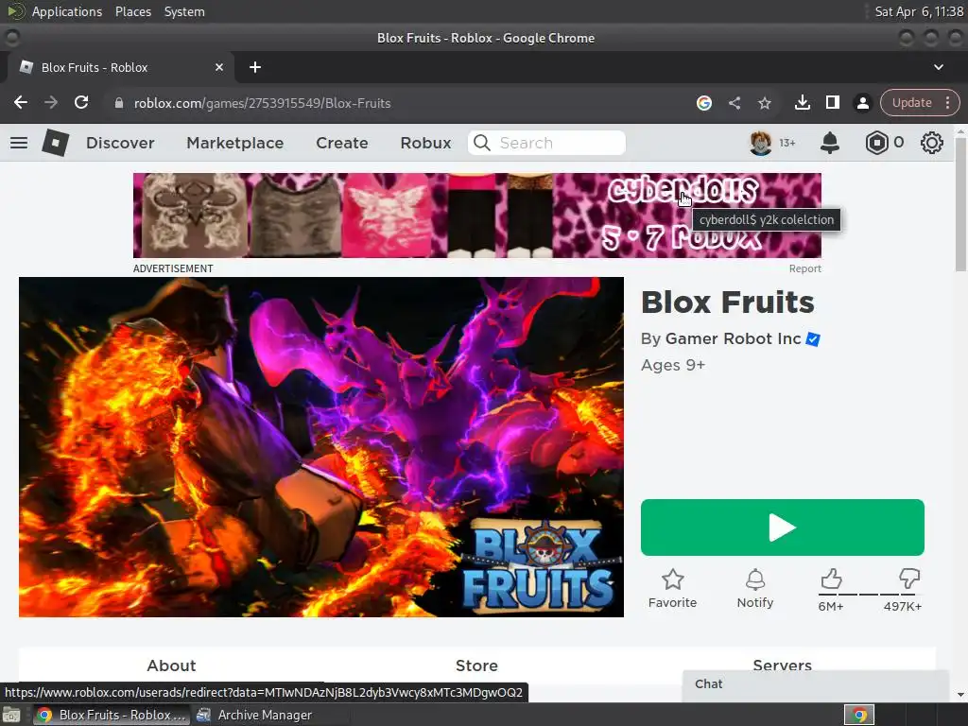The width and height of the screenshot is (968, 726).
Task: Expand the tab search dropdown chevron
Action: [x=939, y=67]
